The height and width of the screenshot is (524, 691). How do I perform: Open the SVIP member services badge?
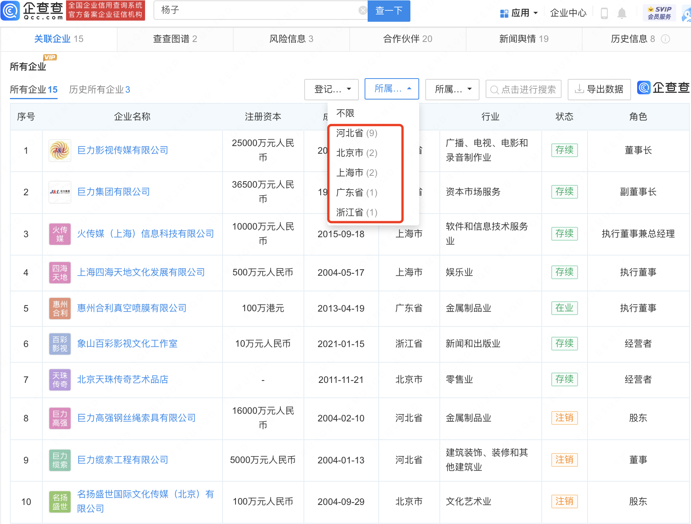[659, 13]
